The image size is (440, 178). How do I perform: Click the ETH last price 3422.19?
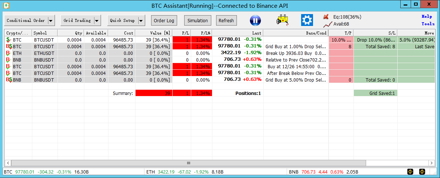click(231, 53)
